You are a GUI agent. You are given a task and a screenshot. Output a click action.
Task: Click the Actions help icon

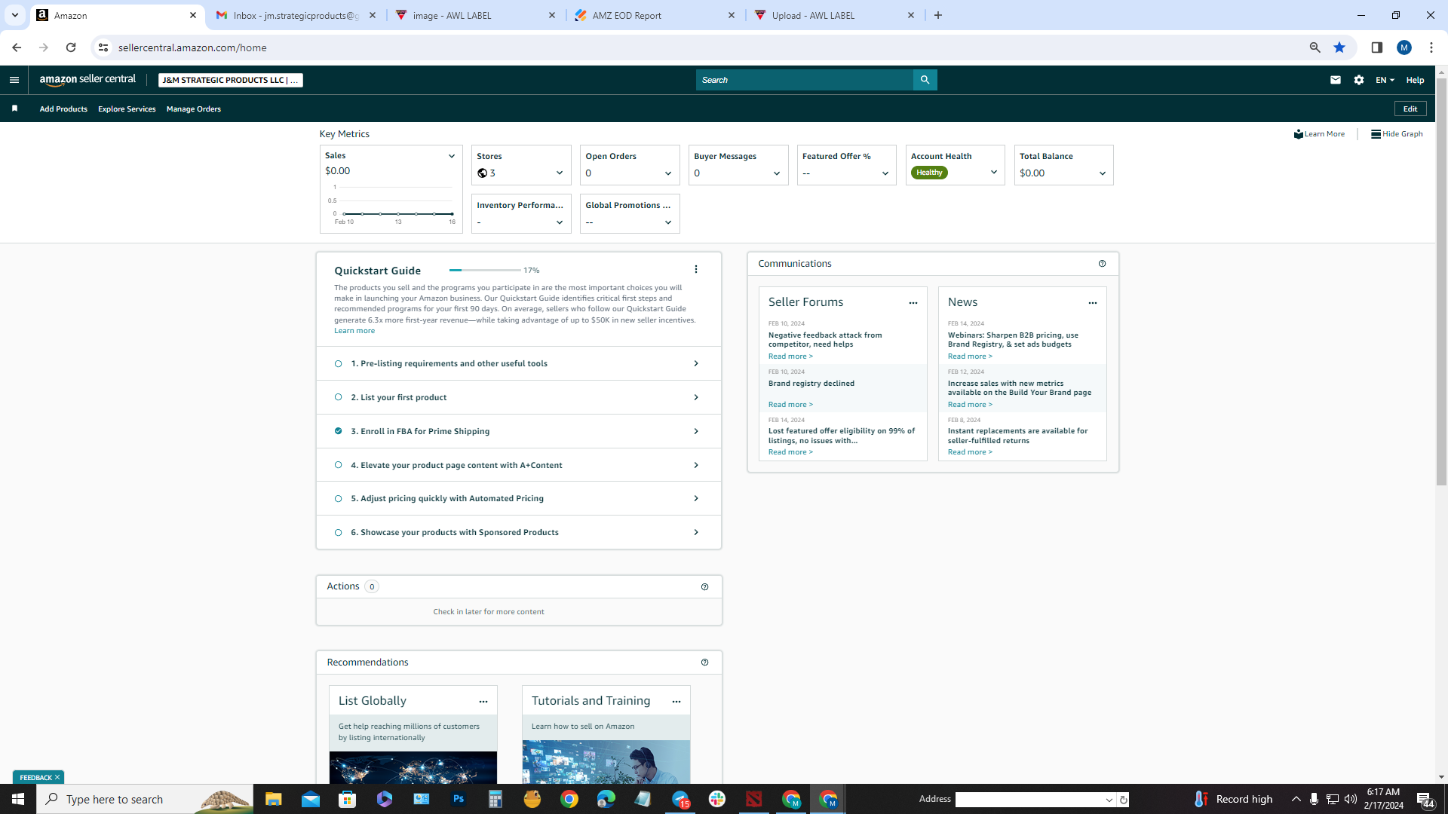[x=704, y=587]
